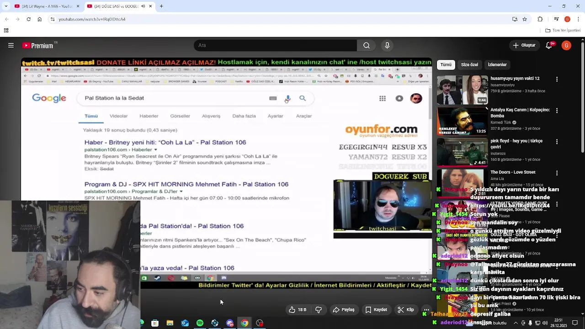Open options for pink floyd hey you

(557, 142)
